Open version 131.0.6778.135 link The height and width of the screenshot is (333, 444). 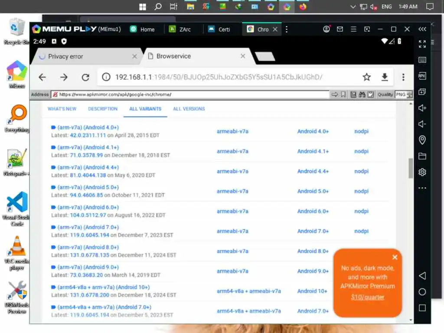[x=89, y=255]
